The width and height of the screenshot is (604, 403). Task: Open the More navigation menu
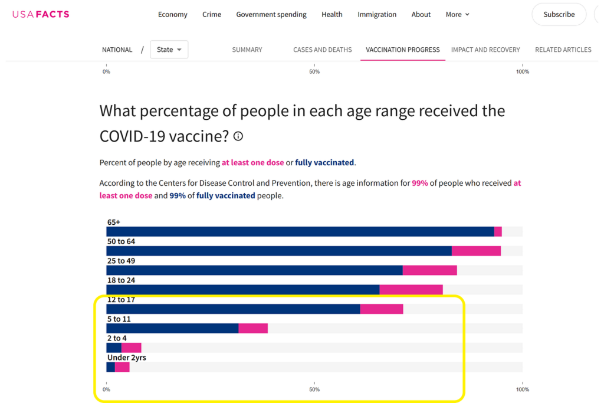(454, 14)
